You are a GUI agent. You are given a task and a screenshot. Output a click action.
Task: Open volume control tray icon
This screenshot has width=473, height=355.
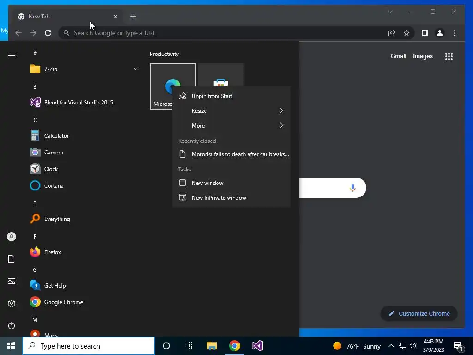[413, 346]
